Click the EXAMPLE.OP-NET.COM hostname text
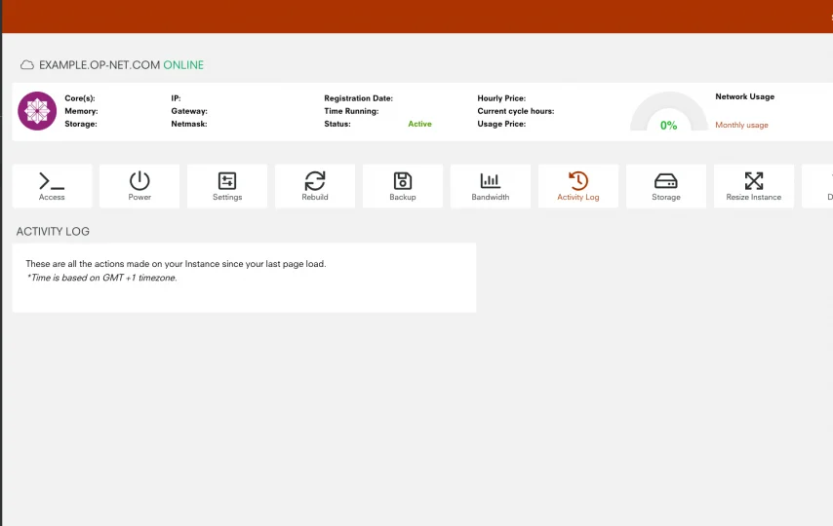The image size is (833, 526). 99,65
